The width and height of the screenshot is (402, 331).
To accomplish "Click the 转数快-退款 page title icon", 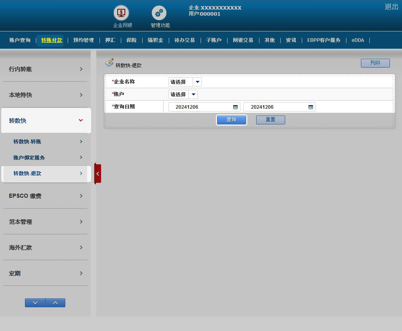I will point(109,62).
